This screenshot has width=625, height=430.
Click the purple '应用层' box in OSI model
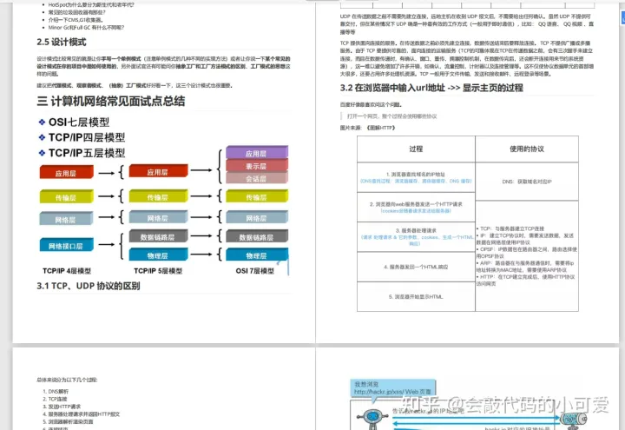coord(257,152)
